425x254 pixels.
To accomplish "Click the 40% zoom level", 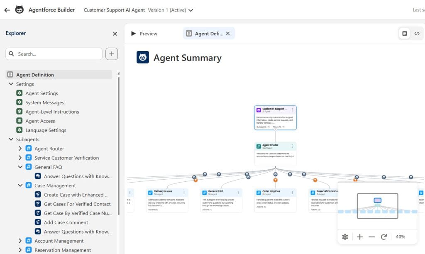I will coord(401,237).
